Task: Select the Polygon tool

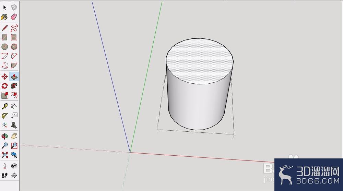Action: (14, 47)
